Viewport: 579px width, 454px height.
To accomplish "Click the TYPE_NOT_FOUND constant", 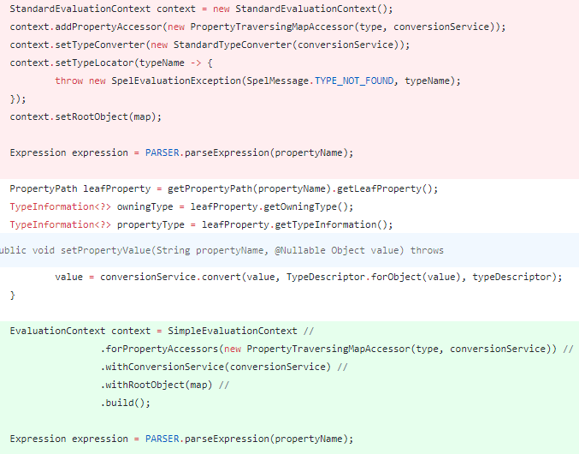I will click(354, 81).
